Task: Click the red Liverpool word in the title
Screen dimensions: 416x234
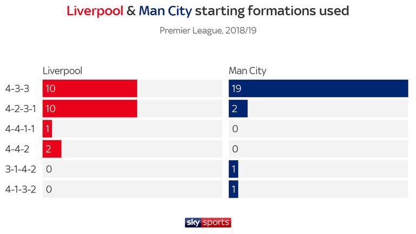Action: click(x=95, y=11)
